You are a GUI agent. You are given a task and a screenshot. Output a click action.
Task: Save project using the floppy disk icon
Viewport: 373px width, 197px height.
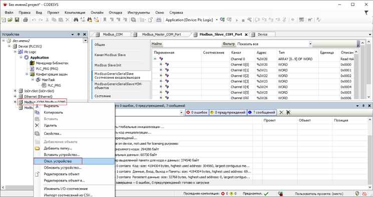(17, 20)
